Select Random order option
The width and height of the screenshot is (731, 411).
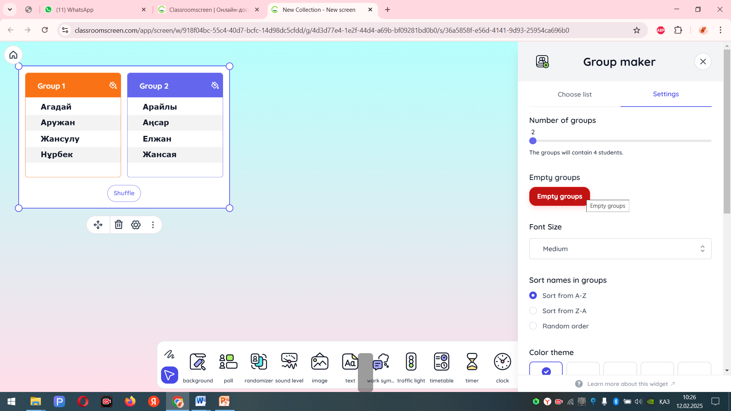click(533, 326)
